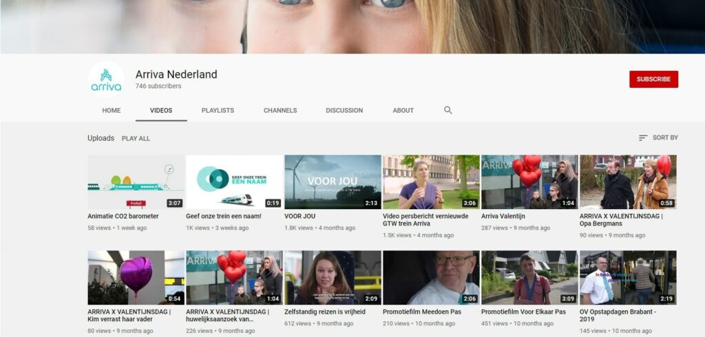Click the Arriva channel avatar logo
The height and width of the screenshot is (337, 705).
[x=106, y=80]
